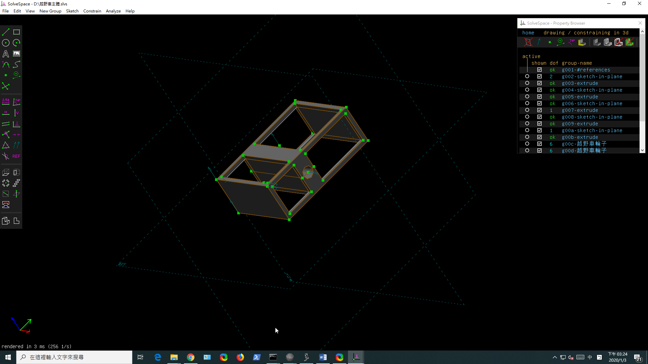Select the Bezier cubic spline tool
Screen dimensions: 648x364
[17, 64]
